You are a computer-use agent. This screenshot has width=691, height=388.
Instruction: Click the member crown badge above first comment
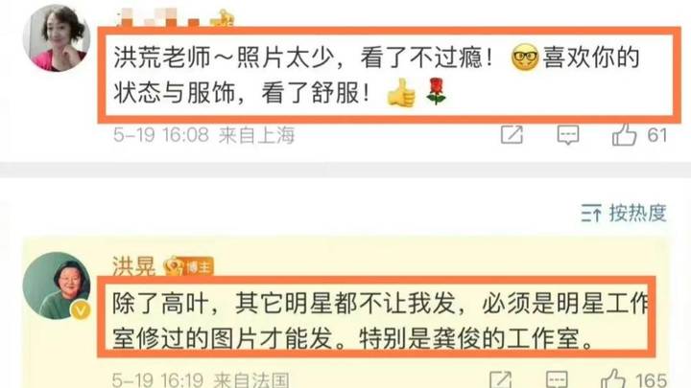[222, 18]
